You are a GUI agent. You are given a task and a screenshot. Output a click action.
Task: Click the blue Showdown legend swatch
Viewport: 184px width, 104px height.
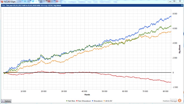tap(93, 101)
